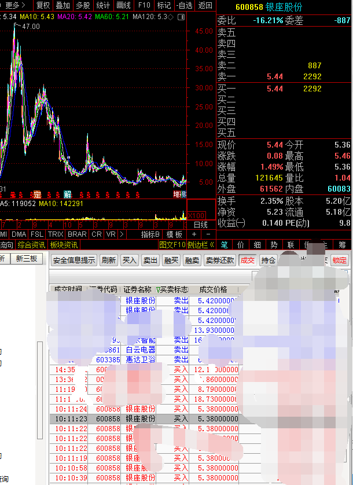
Task: Open the 日线 period selector
Action: [200, 225]
